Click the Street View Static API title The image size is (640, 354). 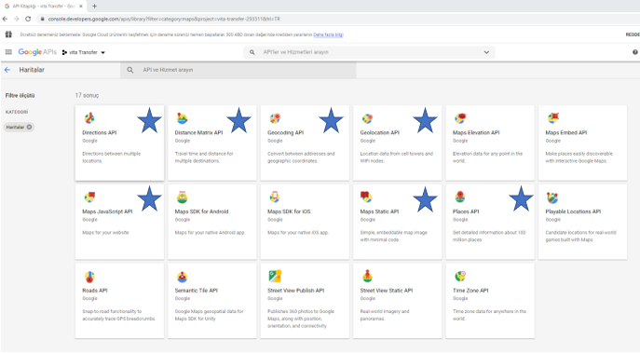coord(387,291)
